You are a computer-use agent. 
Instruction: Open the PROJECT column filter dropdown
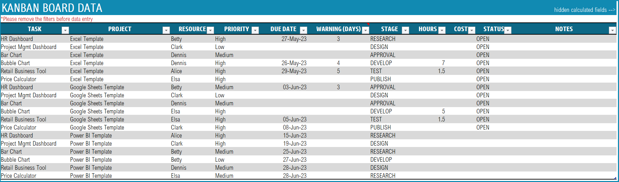[166, 30]
